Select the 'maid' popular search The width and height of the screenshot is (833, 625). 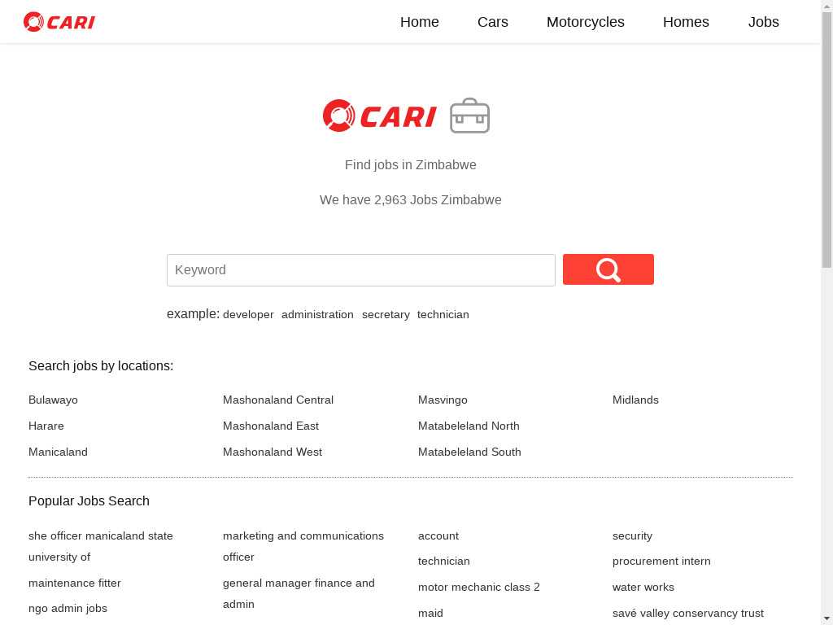coord(430,613)
